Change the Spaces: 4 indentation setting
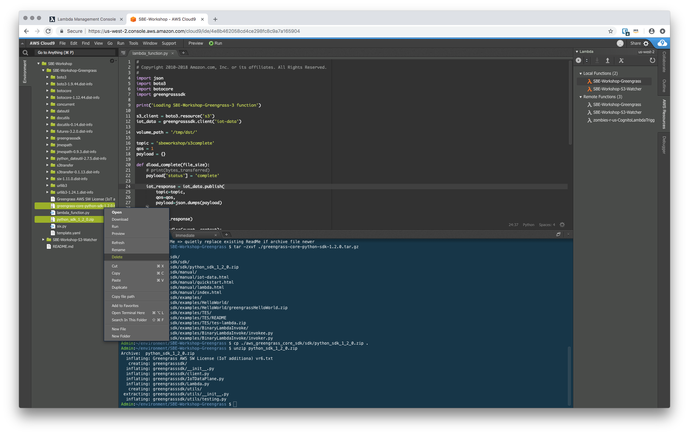Image resolution: width=689 pixels, height=435 pixels. [547, 225]
